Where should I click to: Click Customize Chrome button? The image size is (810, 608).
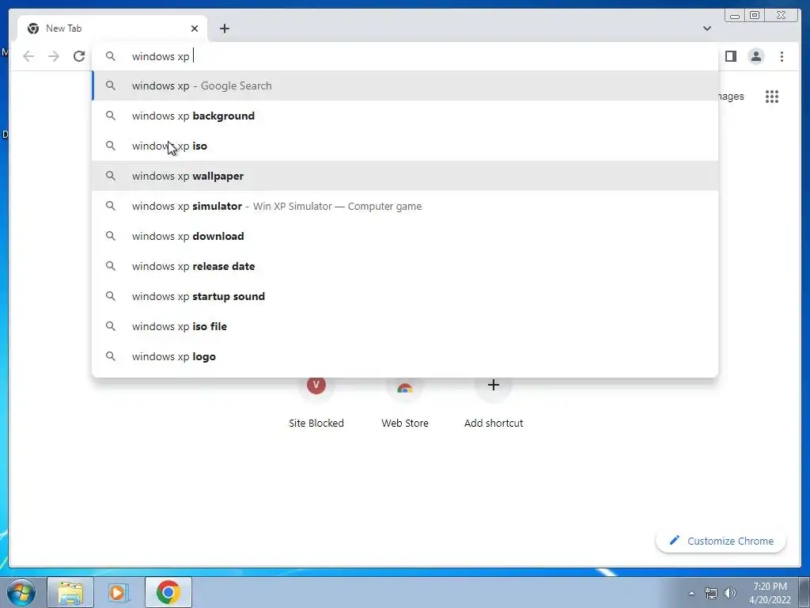pyautogui.click(x=721, y=541)
